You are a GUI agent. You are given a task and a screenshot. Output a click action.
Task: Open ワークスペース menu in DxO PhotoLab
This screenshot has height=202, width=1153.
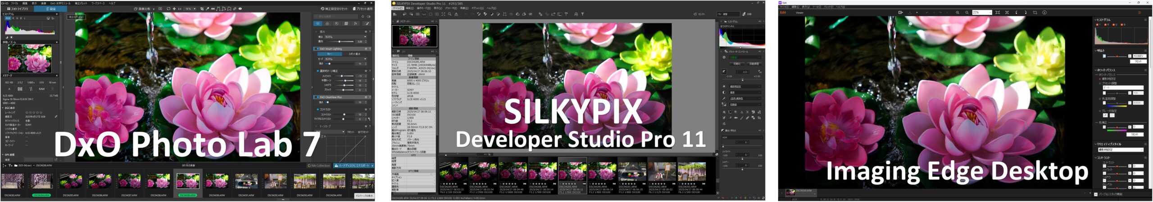98,3
